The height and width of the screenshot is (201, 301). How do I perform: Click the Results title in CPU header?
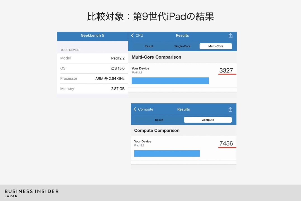(183, 35)
